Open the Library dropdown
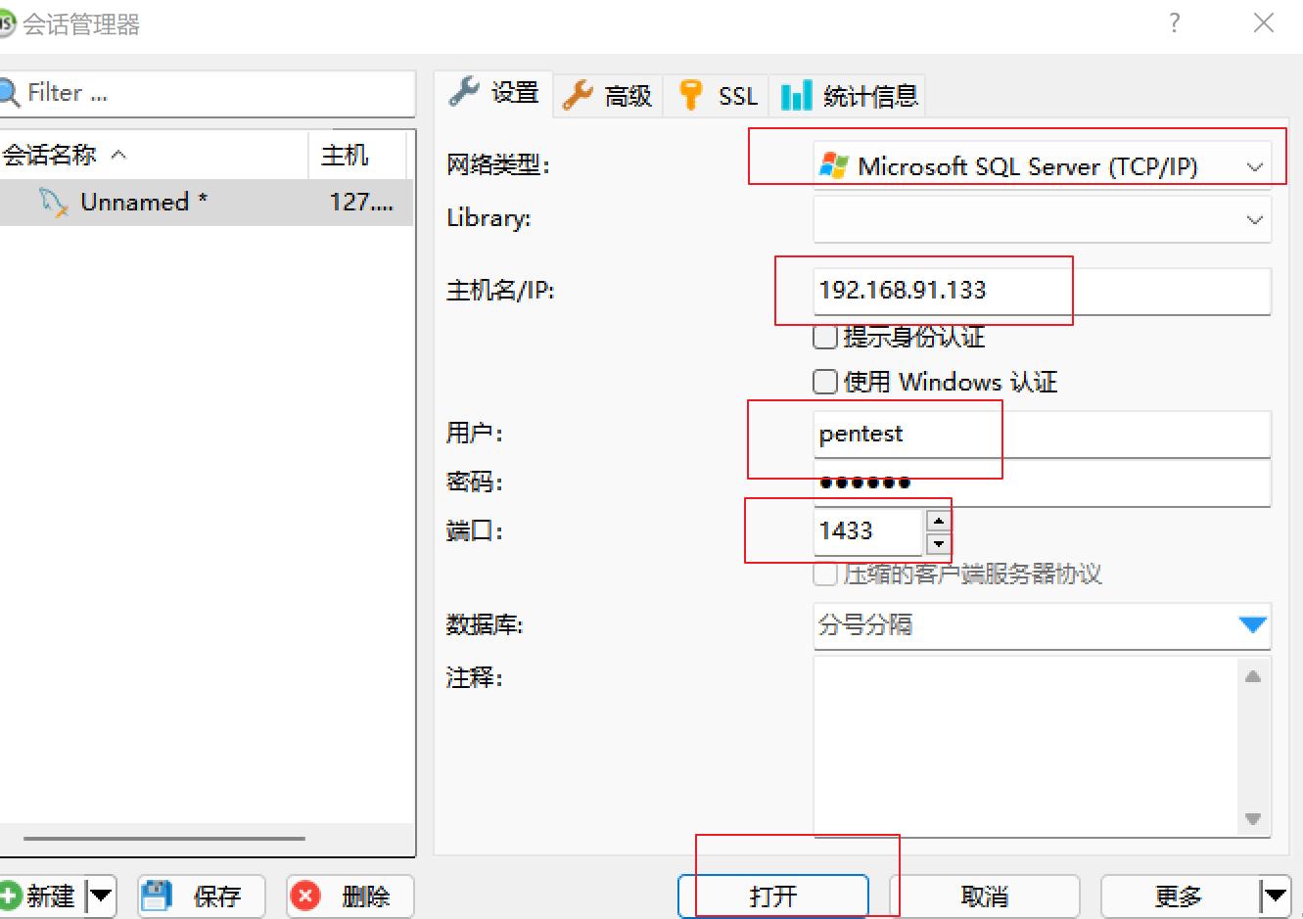1303x919 pixels. click(1255, 218)
